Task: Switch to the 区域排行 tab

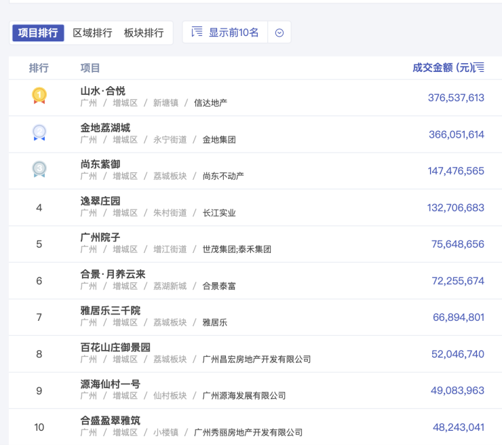Action: pos(92,33)
